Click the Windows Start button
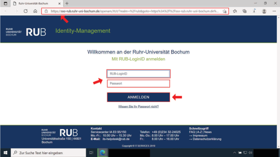The image size is (280, 157). 5,152
